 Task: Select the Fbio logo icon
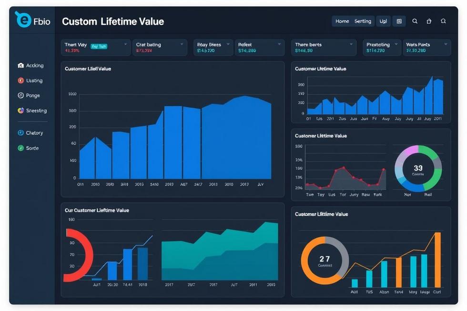coord(23,19)
